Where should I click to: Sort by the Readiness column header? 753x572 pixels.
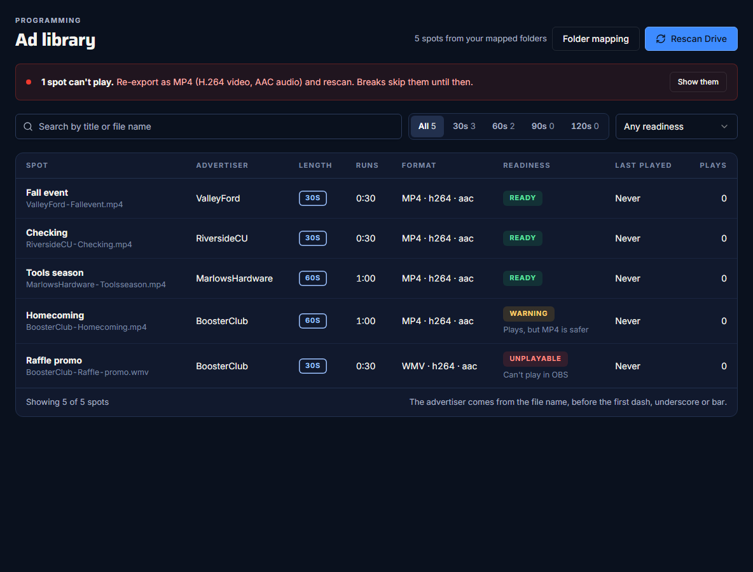coord(527,165)
